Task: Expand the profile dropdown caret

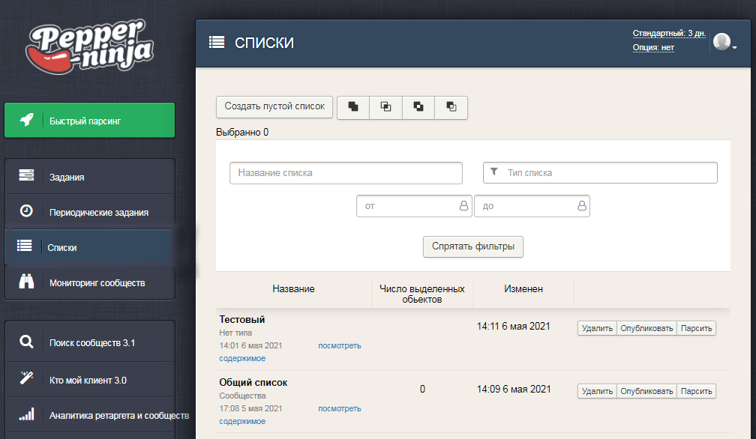Action: tap(735, 48)
